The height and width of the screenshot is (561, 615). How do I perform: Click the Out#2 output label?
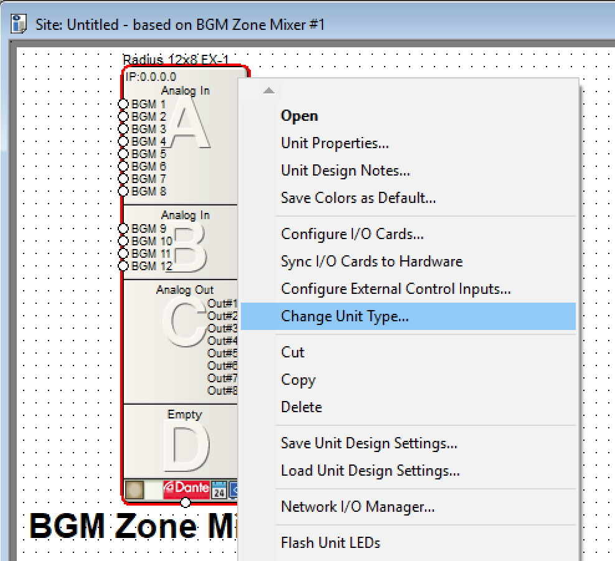[x=222, y=316]
